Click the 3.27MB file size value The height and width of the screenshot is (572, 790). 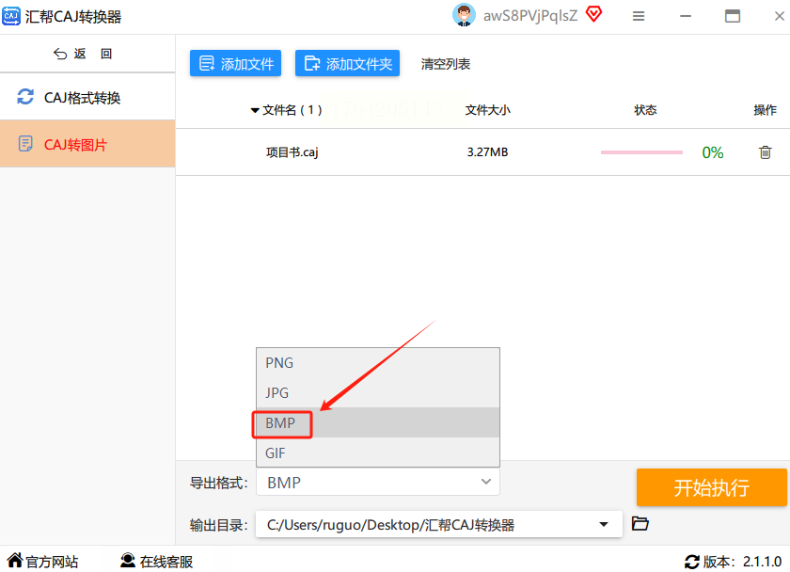(487, 151)
